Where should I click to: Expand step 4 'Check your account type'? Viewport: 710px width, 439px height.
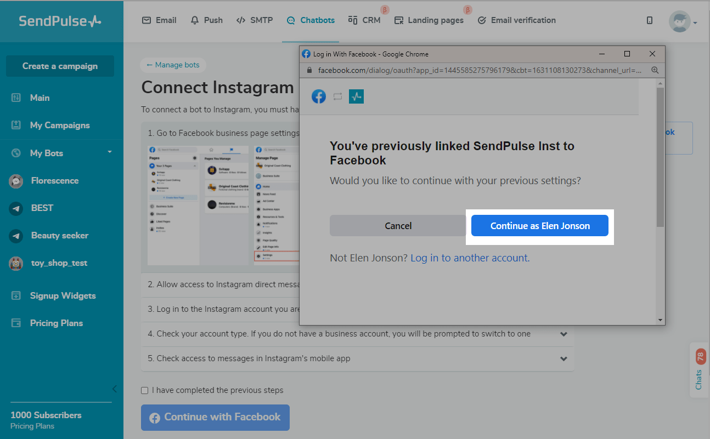(x=563, y=334)
